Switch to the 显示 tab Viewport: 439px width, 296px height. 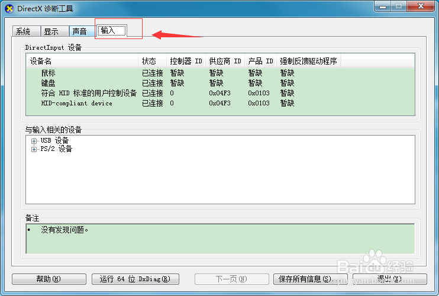pyautogui.click(x=54, y=31)
